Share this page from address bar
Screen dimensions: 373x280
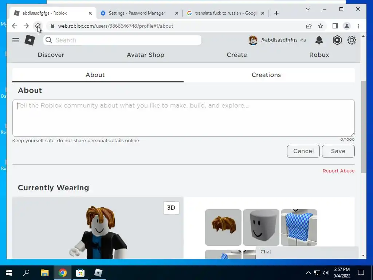309,26
